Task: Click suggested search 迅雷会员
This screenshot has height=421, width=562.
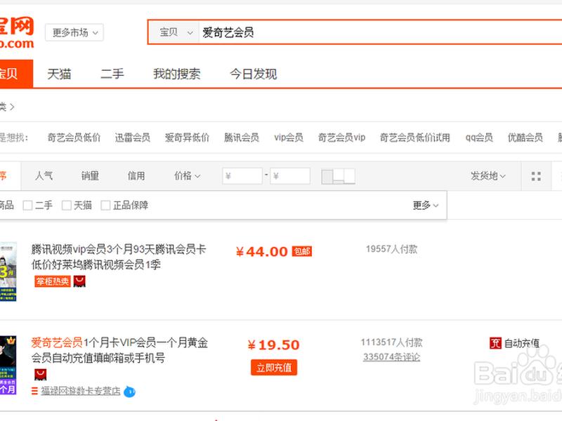Action: [132, 138]
